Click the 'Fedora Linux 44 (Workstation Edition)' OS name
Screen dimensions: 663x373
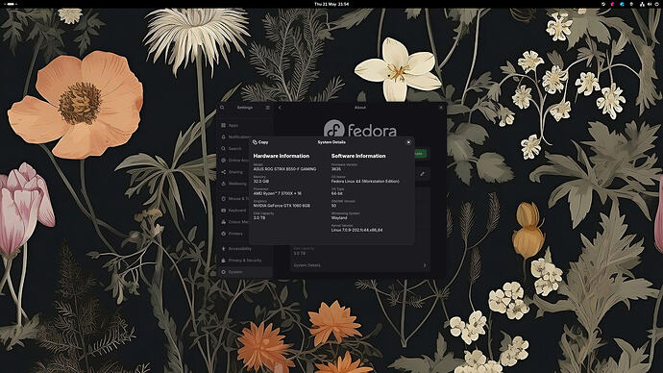pyautogui.click(x=365, y=181)
